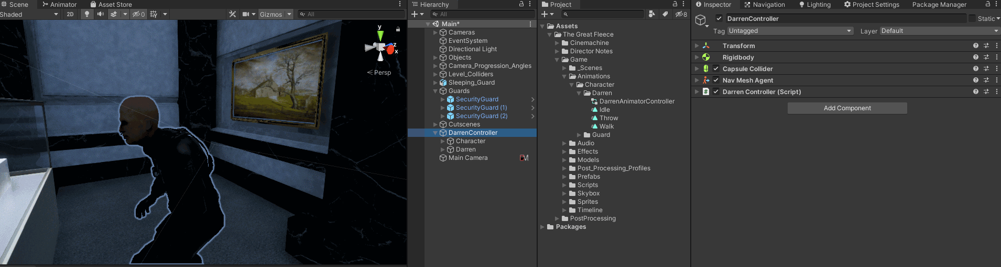Open the Gizmos dropdown arrow

click(289, 14)
